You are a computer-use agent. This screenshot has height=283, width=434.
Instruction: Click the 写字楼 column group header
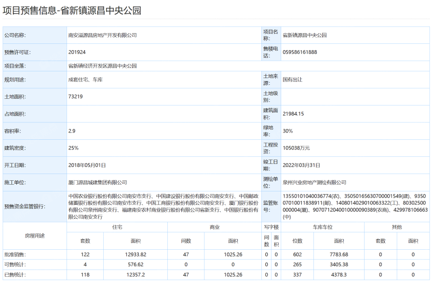point(271,227)
